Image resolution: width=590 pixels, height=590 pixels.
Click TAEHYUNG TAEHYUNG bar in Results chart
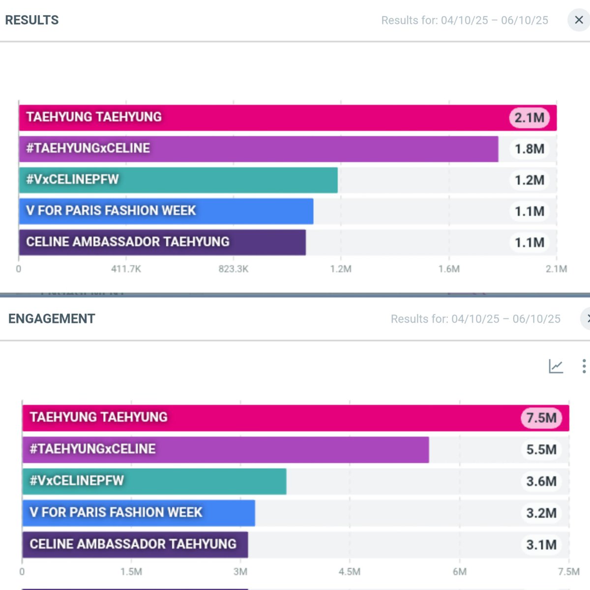288,118
